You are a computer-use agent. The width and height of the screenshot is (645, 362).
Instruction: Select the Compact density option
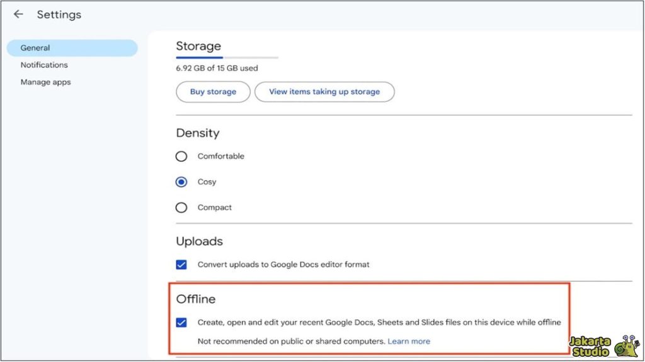181,207
